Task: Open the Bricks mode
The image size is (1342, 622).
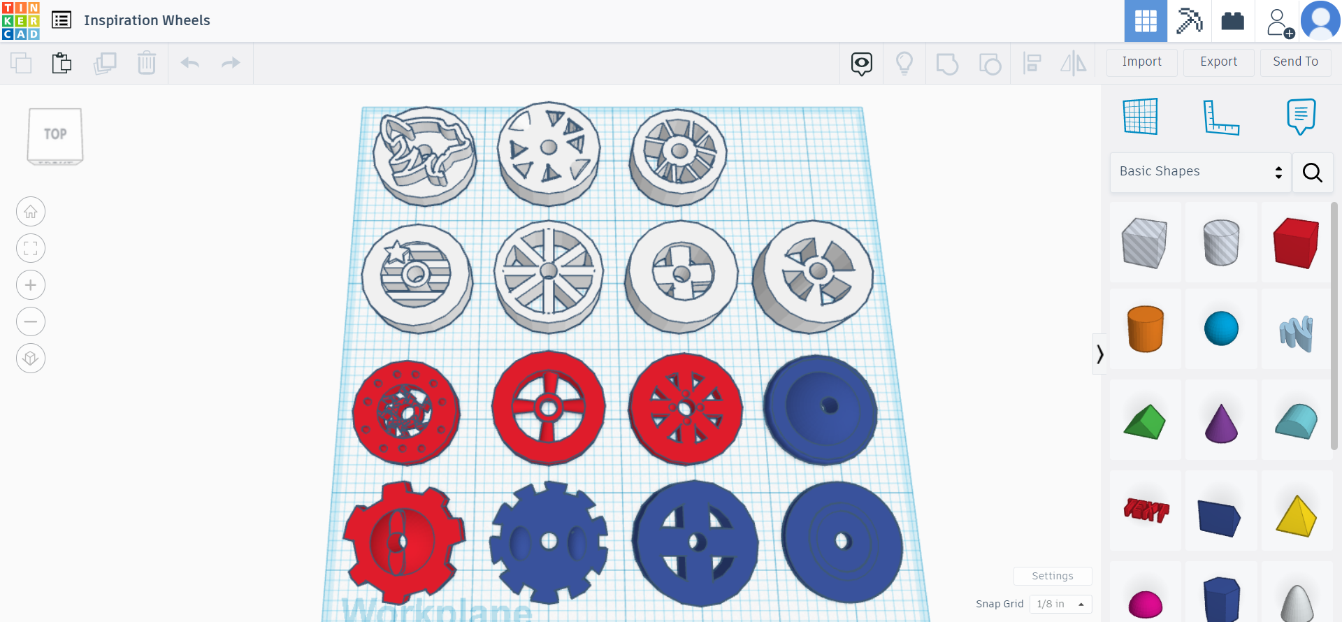Action: (1232, 21)
